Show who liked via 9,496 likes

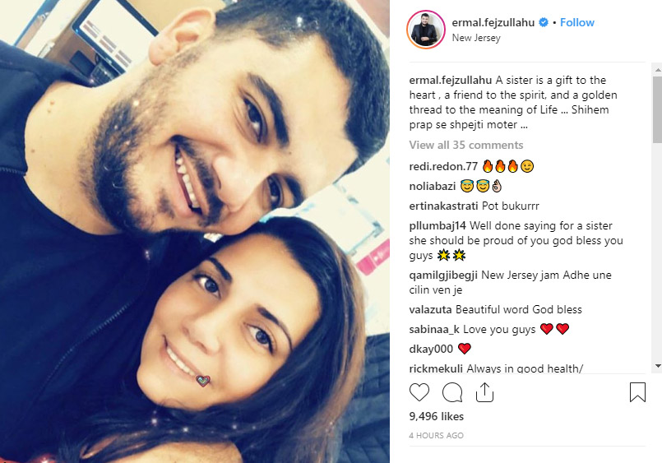click(436, 416)
